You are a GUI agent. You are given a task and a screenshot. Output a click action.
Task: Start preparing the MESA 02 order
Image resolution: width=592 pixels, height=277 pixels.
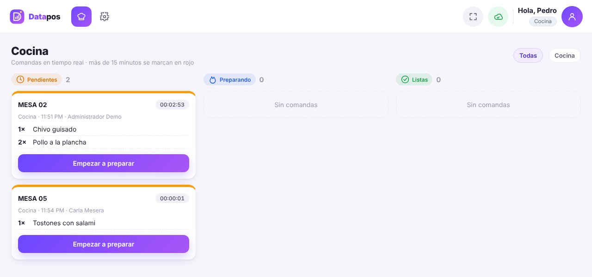coord(104,163)
